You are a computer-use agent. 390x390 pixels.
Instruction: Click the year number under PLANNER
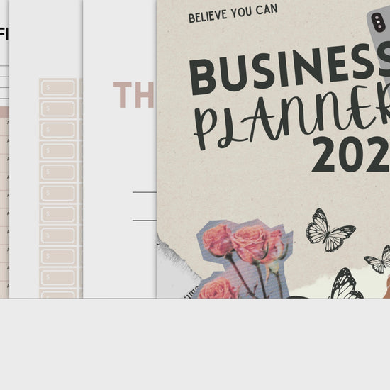351,154
